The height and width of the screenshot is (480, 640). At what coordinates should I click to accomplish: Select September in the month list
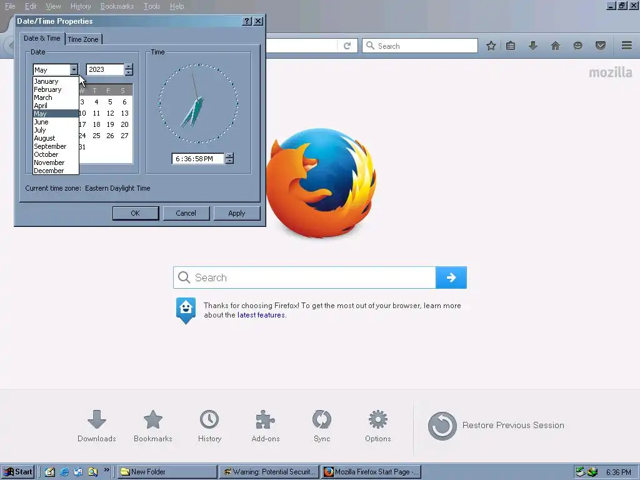pyautogui.click(x=56, y=146)
